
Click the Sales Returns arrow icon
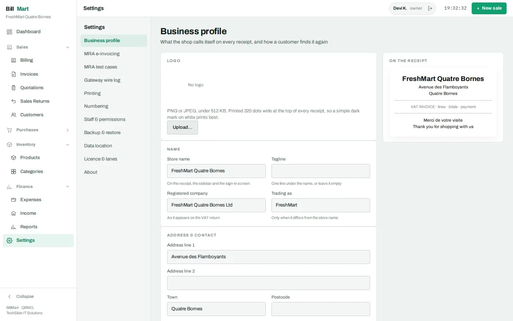point(14,101)
